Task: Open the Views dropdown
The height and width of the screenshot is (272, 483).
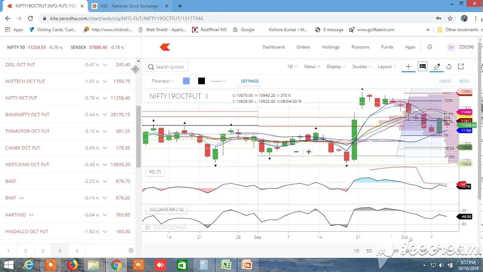Action: [x=312, y=66]
